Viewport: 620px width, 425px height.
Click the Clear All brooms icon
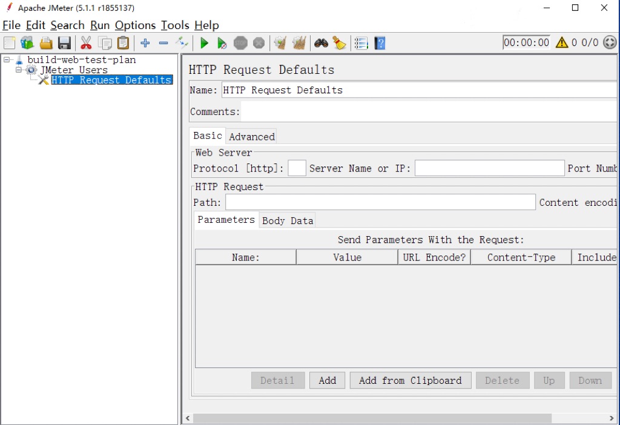(x=299, y=43)
